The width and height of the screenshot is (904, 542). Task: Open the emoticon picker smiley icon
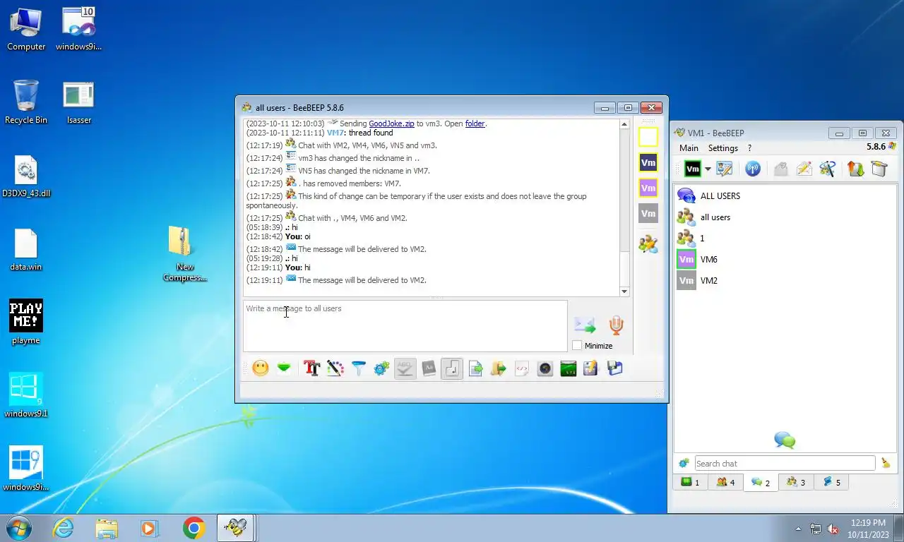point(261,368)
